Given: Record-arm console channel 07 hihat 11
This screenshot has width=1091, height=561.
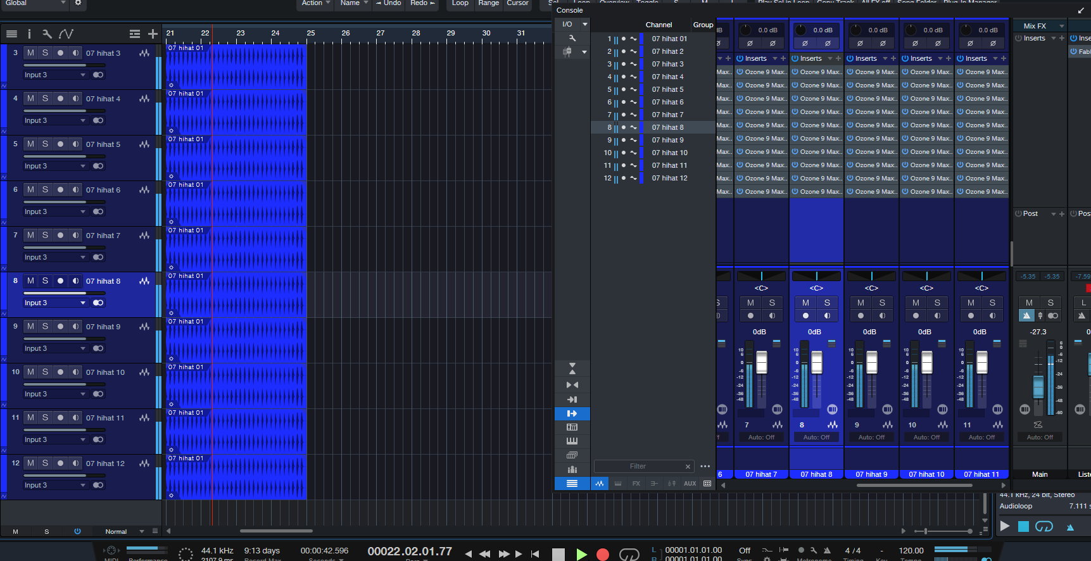Looking at the screenshot, I should (x=971, y=315).
